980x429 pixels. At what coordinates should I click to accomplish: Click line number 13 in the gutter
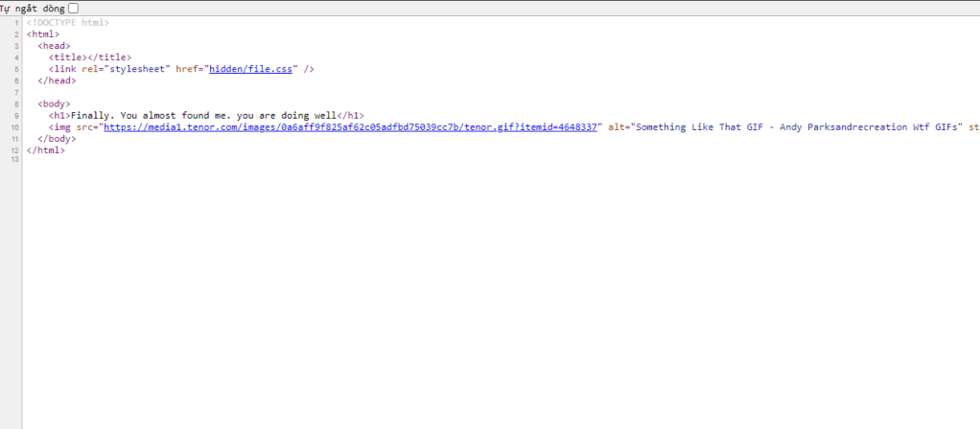[15, 160]
